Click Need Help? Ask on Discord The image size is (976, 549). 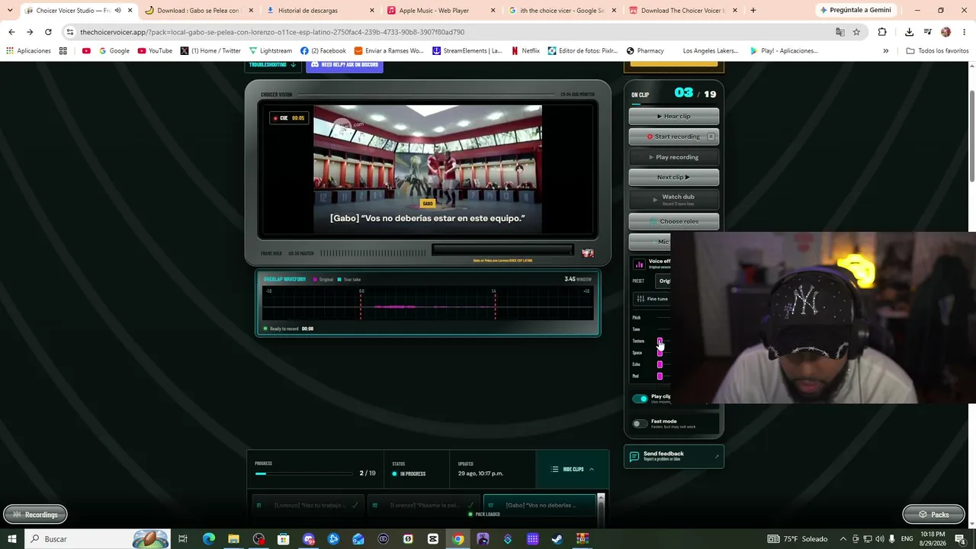[x=345, y=65]
